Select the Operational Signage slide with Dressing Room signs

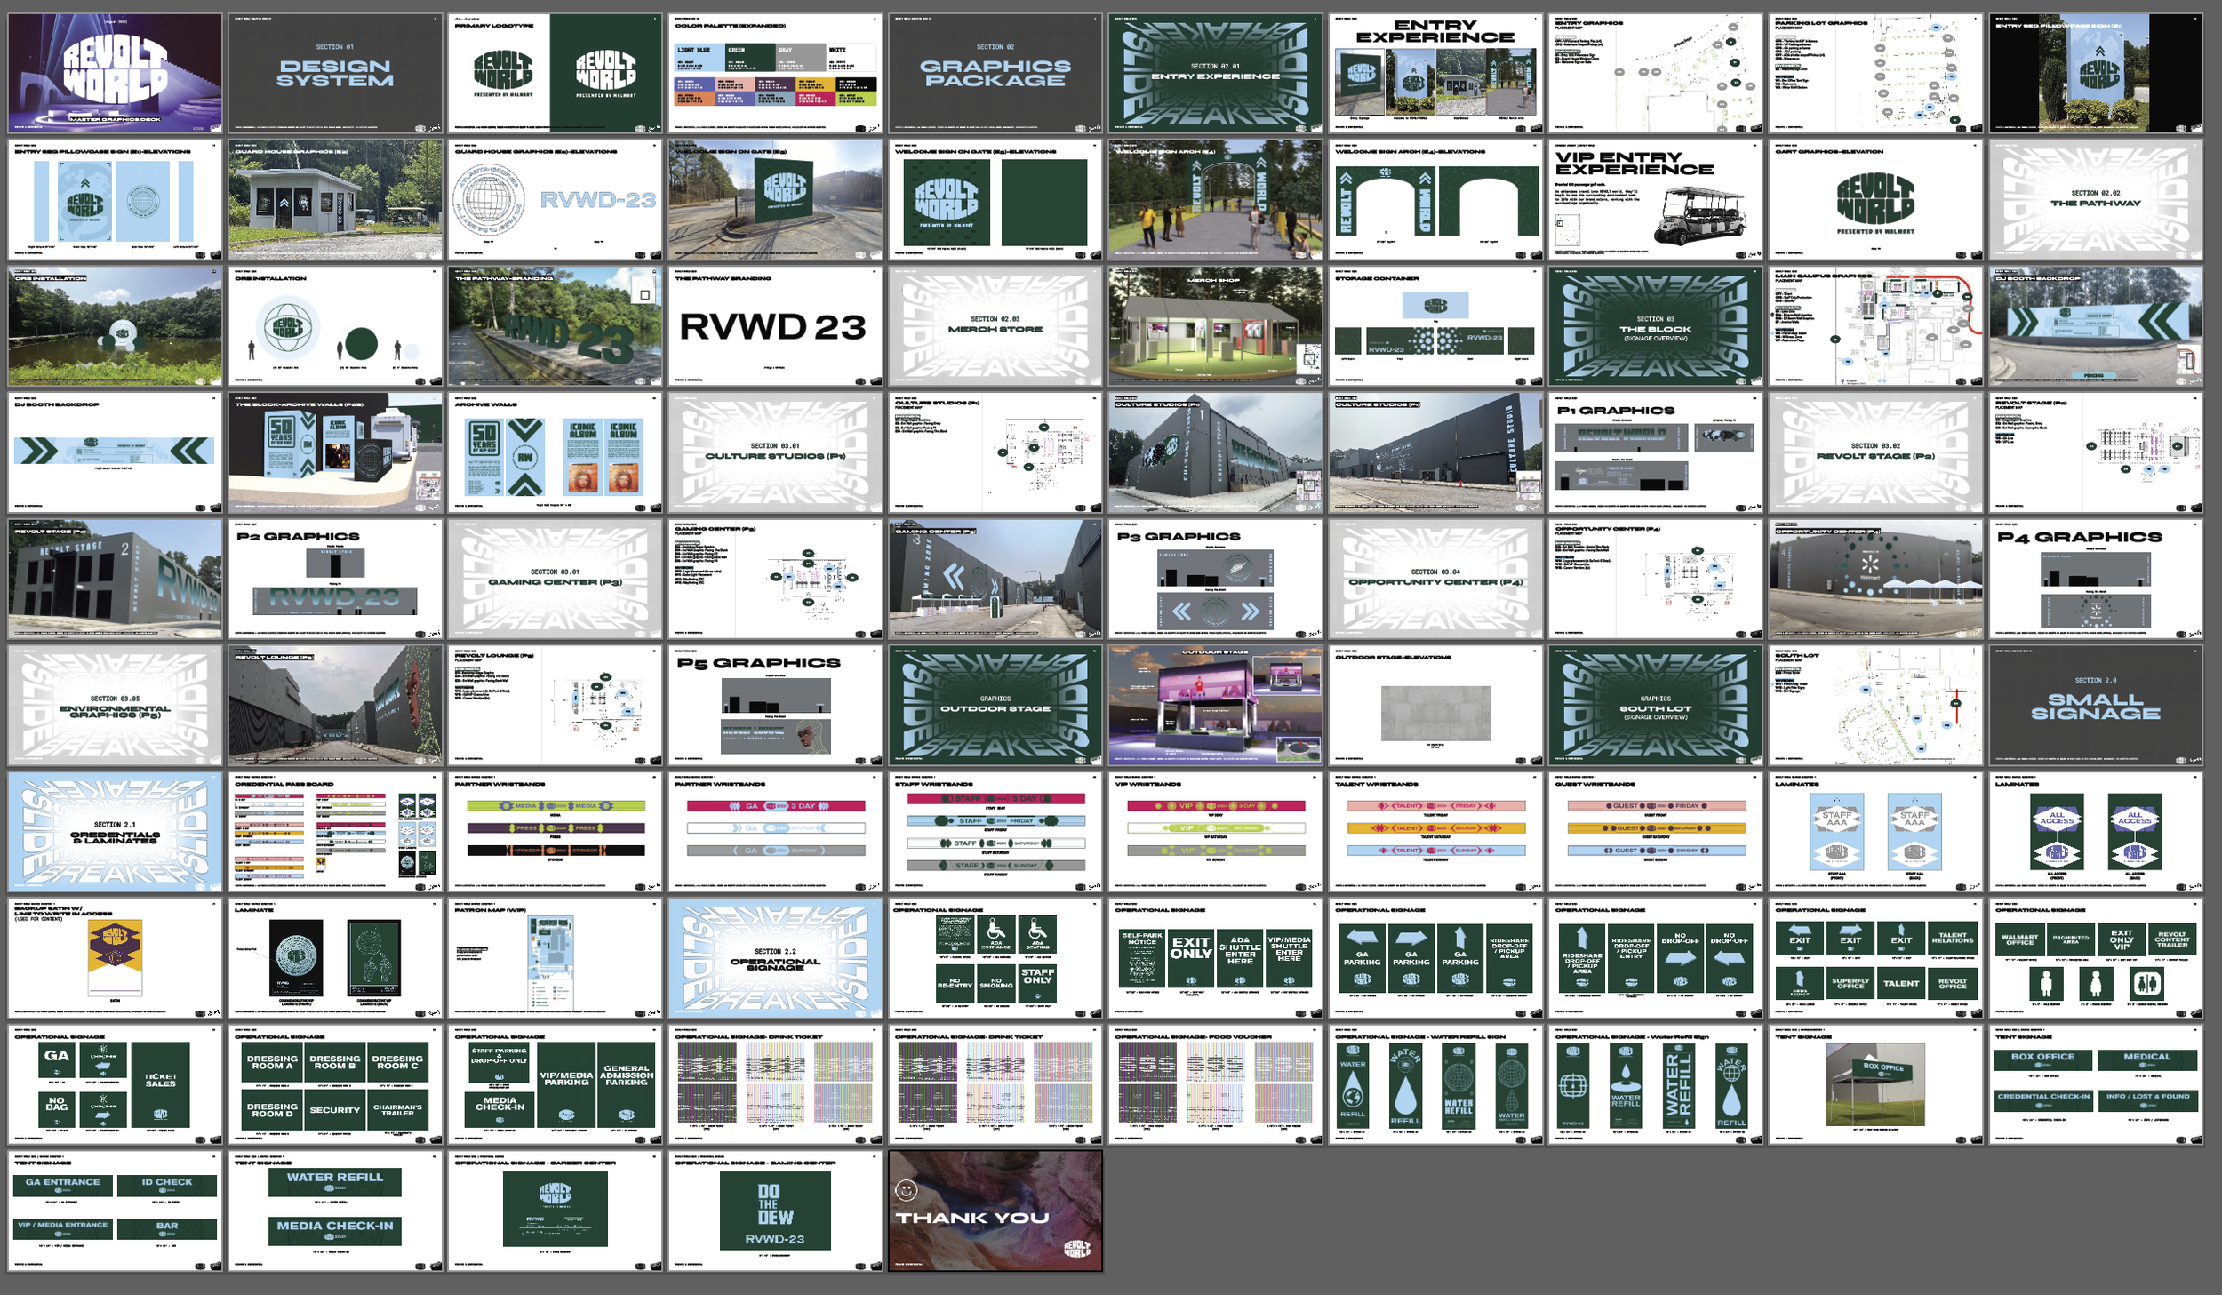(x=335, y=1084)
